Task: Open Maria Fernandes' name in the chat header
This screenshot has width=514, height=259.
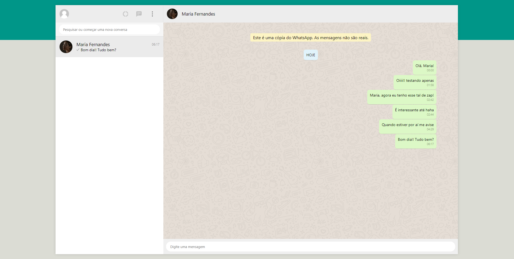Action: point(198,14)
